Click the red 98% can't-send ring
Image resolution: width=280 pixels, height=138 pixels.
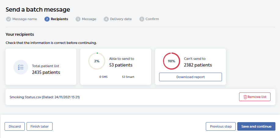pyautogui.click(x=171, y=61)
